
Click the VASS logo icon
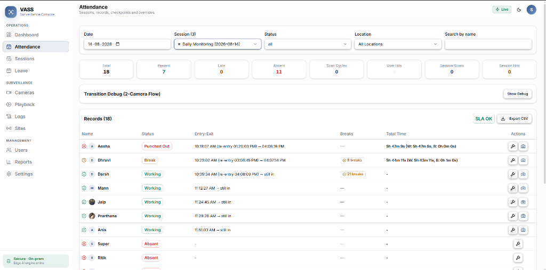pos(11,12)
